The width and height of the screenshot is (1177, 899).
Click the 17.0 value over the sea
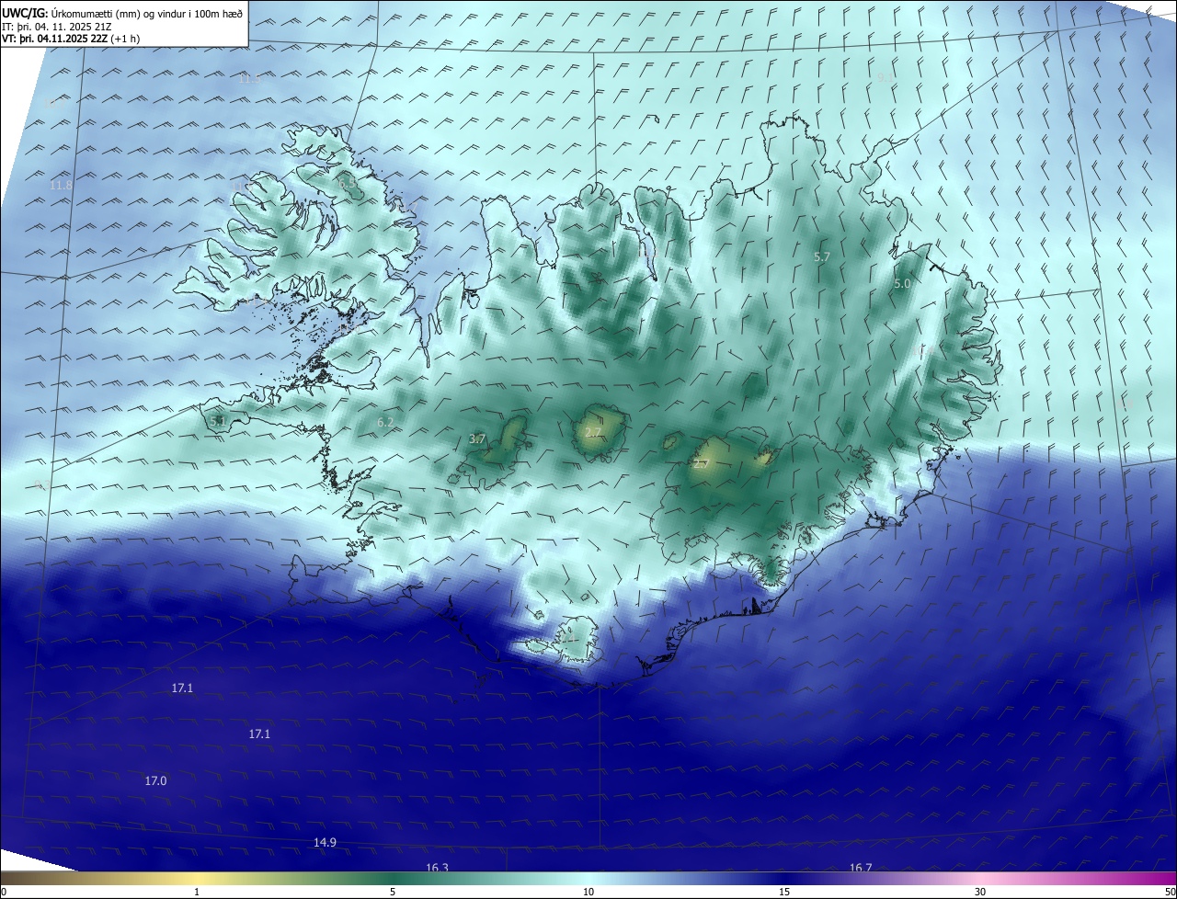tap(155, 780)
